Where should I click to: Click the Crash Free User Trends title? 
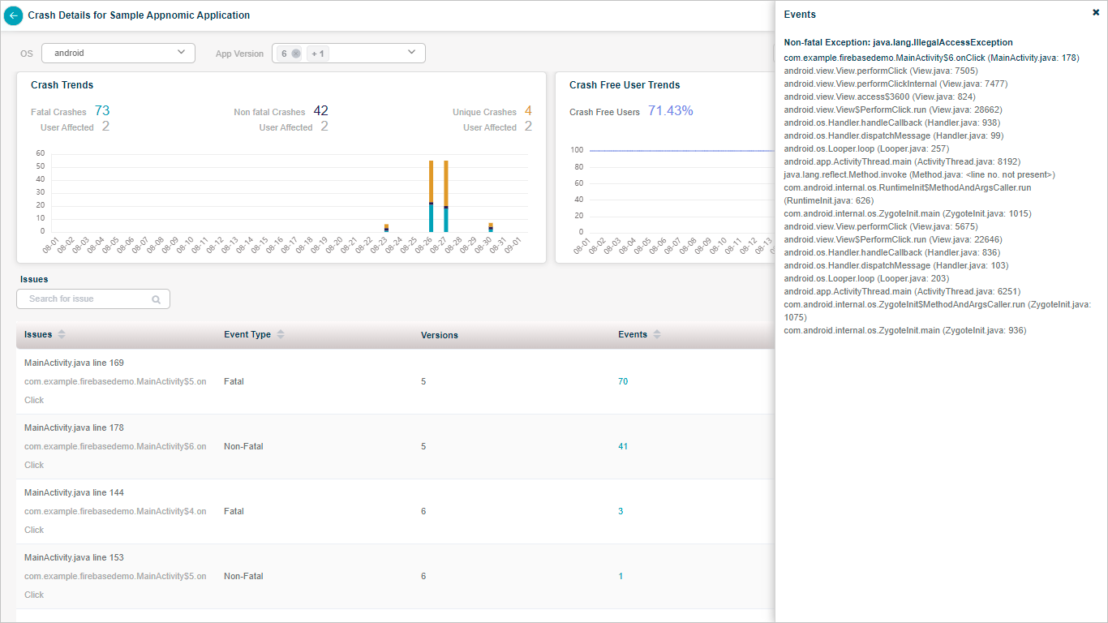pyautogui.click(x=625, y=85)
